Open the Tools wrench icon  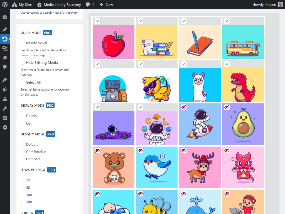click(5, 108)
